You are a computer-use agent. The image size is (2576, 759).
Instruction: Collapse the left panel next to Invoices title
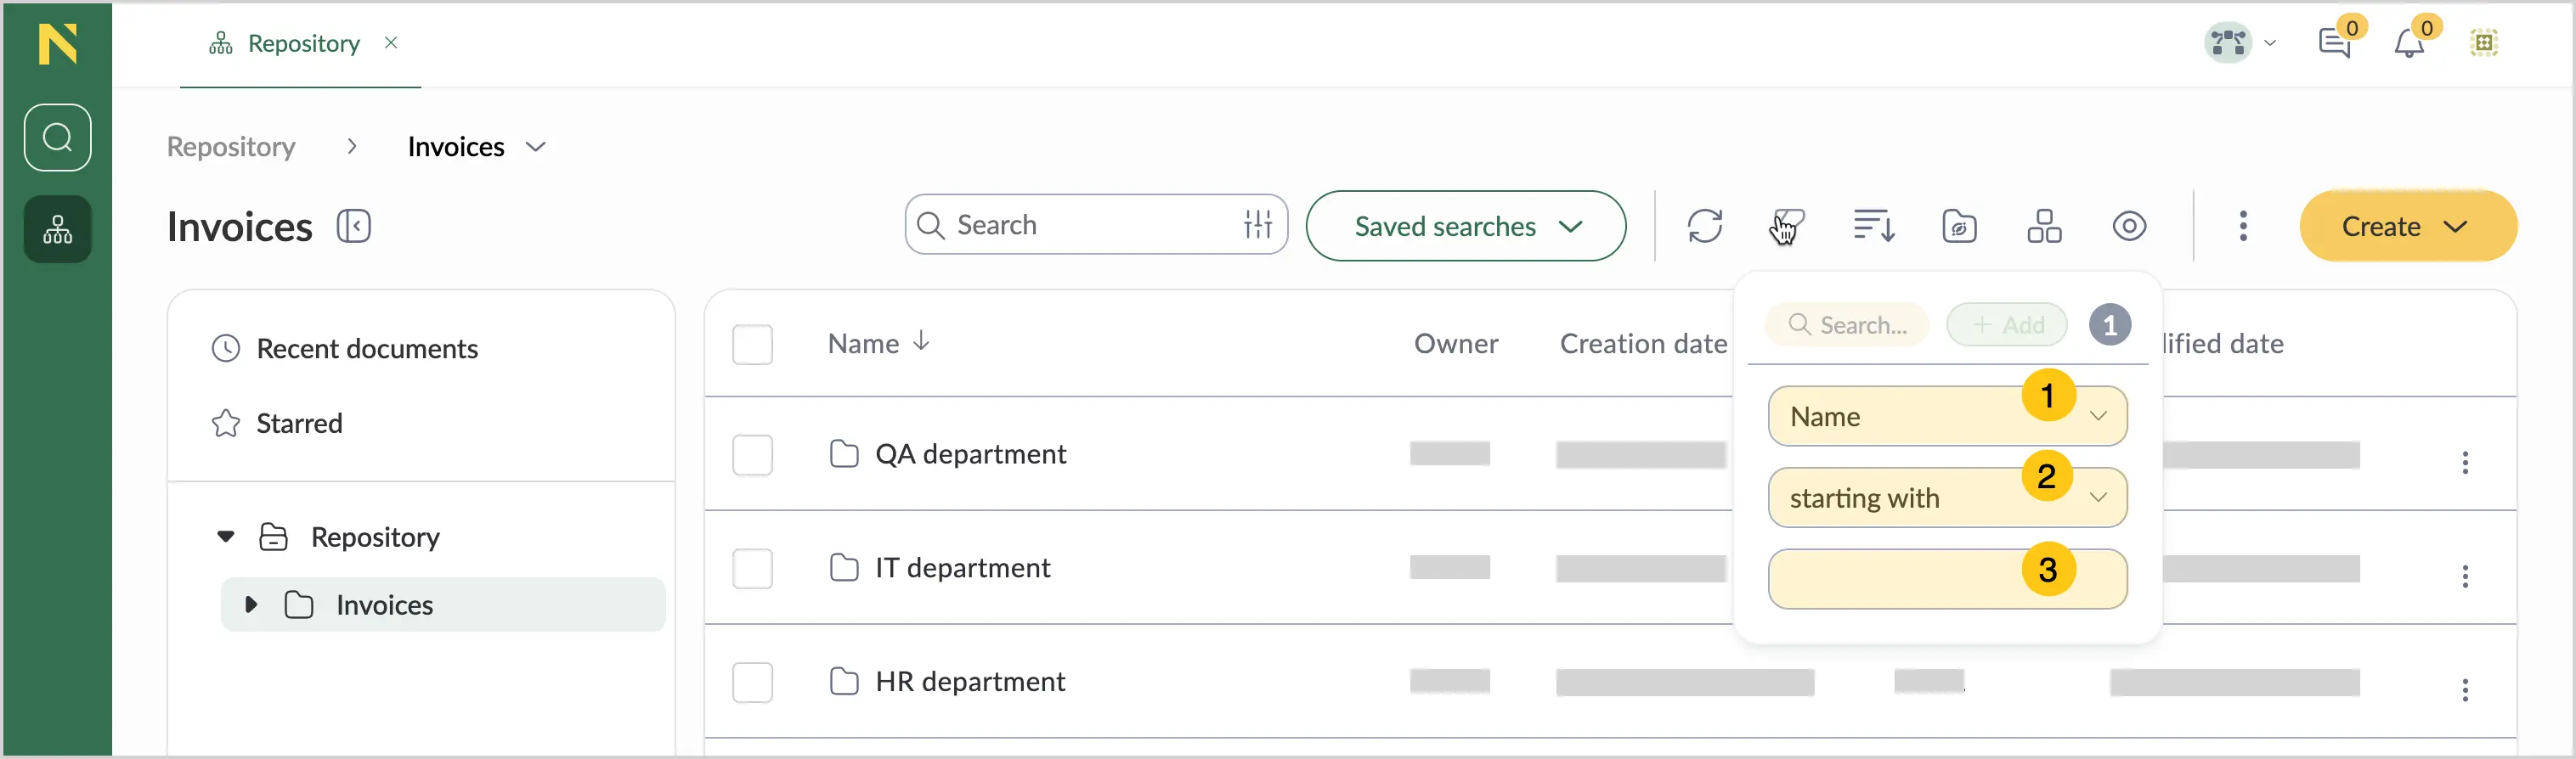coord(354,227)
